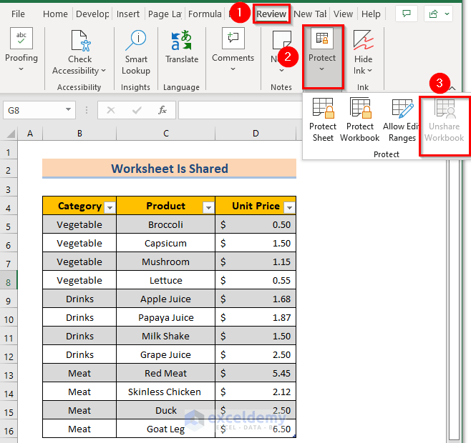Open the Proofing spelling check icon
The height and width of the screenshot is (443, 471).
pyautogui.click(x=21, y=39)
